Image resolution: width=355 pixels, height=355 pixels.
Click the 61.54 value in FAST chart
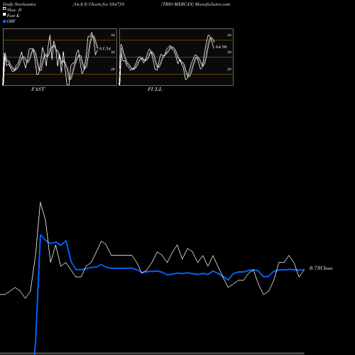click(x=105, y=48)
